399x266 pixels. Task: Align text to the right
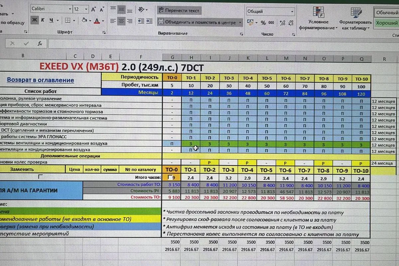pyautogui.click(x=130, y=21)
